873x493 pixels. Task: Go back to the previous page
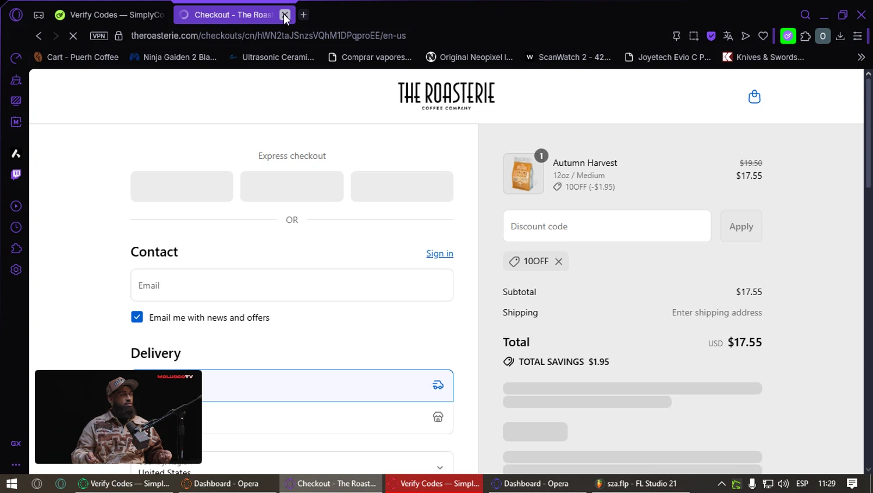pos(38,36)
